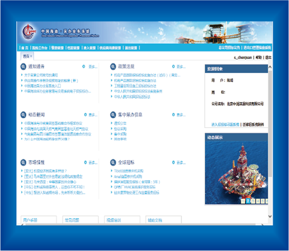This screenshot has width=289, height=251.
Task: Open 总公司招标公告 link in the navigation bar
Action: [x=229, y=48]
